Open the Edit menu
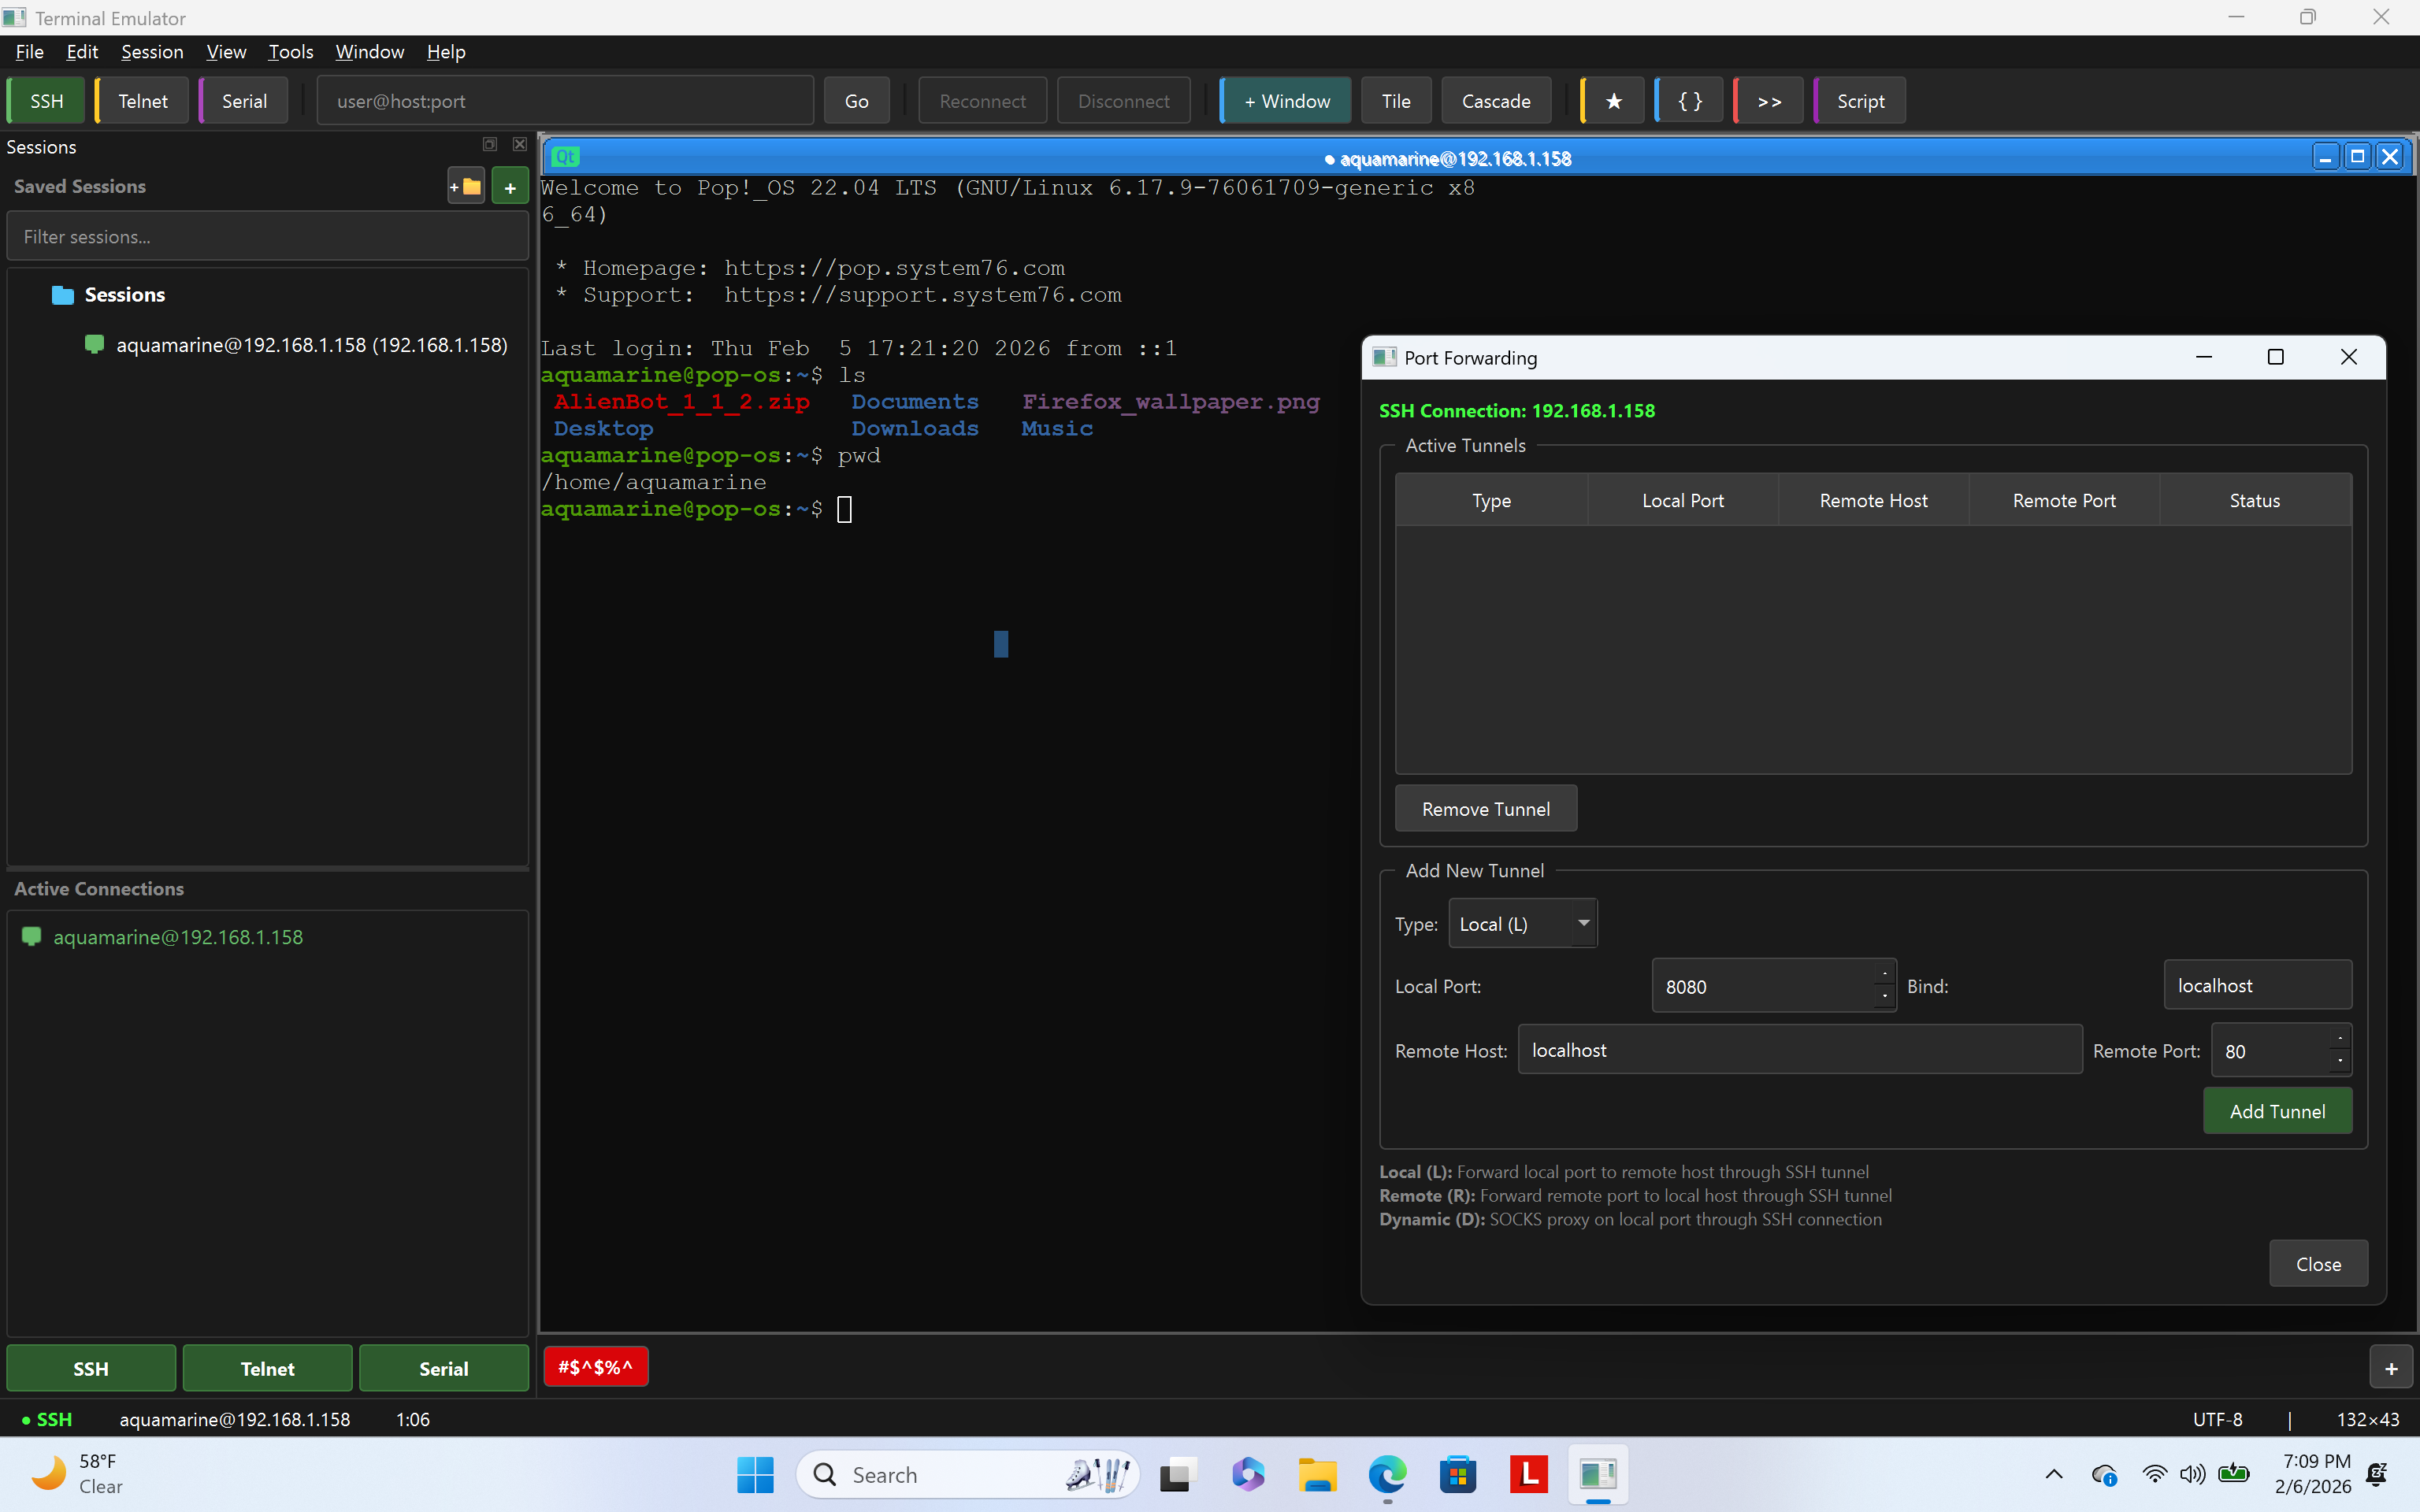 [x=82, y=52]
